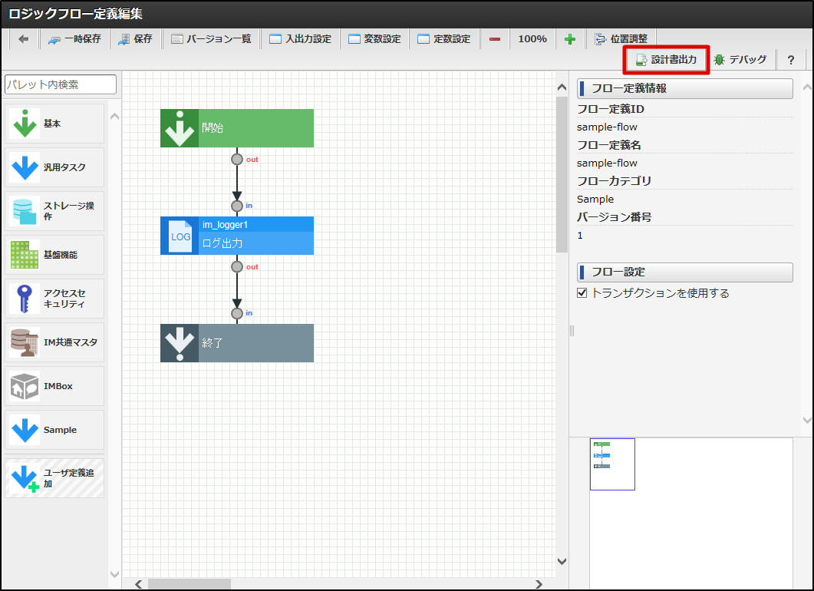Image resolution: width=814 pixels, height=591 pixels.
Task: Select the im_logger1 ログ出力 node
Action: coord(237,236)
